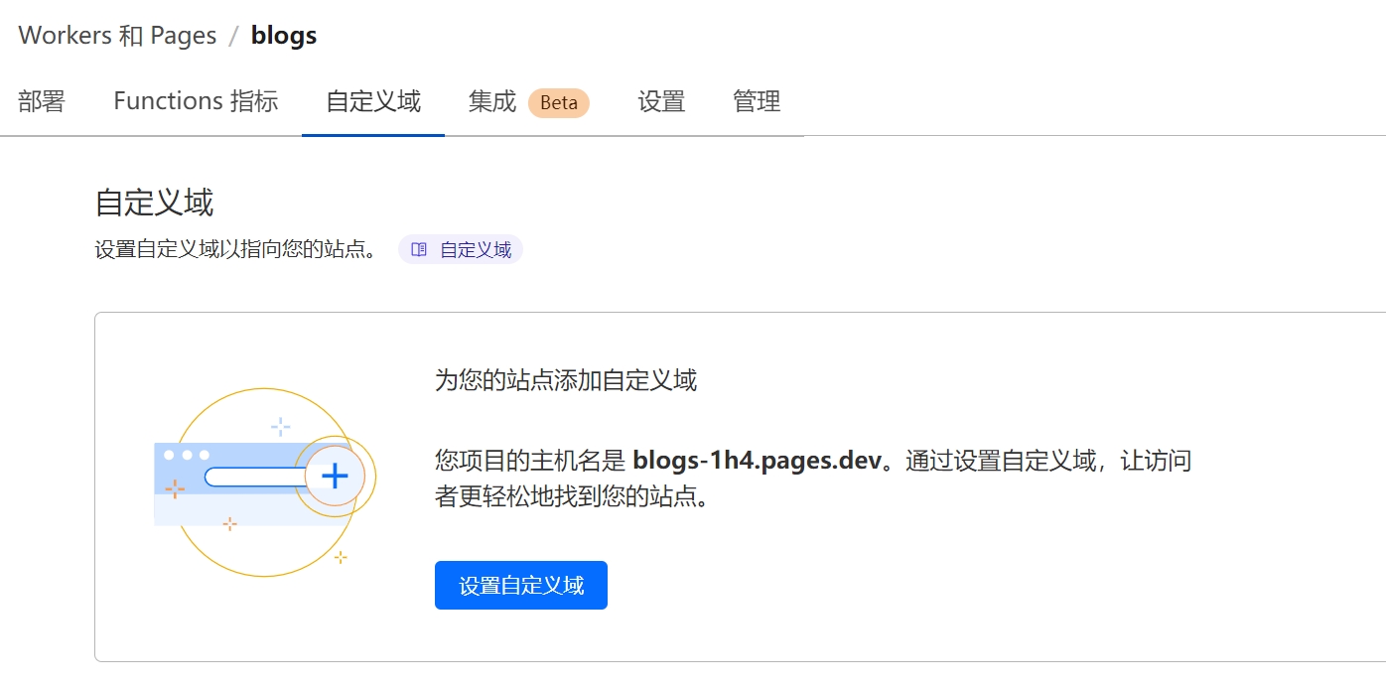Switch to the 部署 tab

point(42,101)
